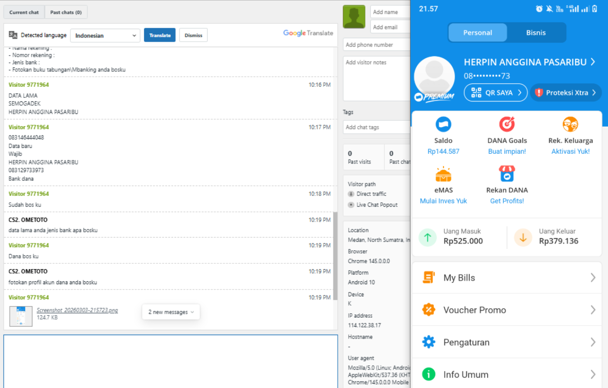Click the alarm icon in phone status bar
The height and width of the screenshot is (388, 608).
pyautogui.click(x=539, y=9)
